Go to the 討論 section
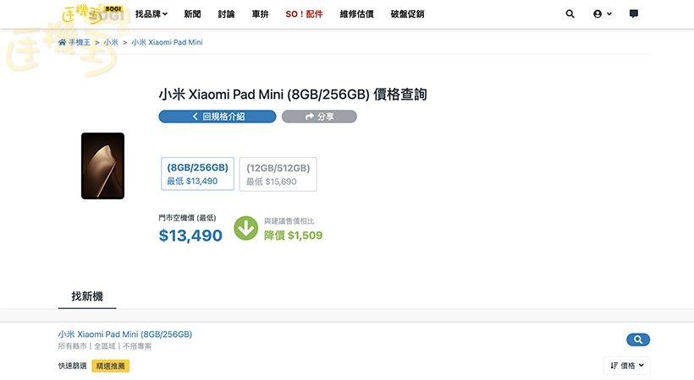The height and width of the screenshot is (380, 694). pos(227,14)
